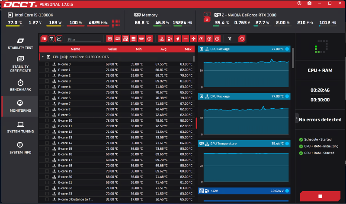The width and height of the screenshot is (346, 204).
Task: Open the Monitoring section
Action: pyautogui.click(x=20, y=106)
